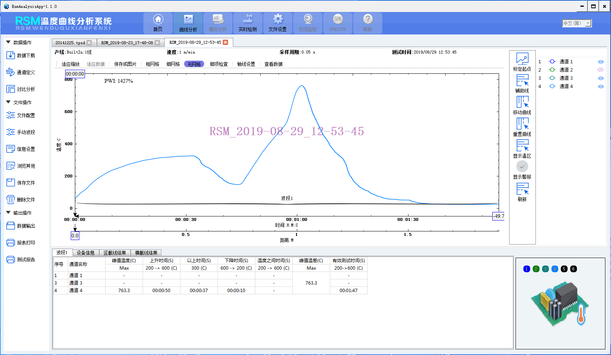The width and height of the screenshot is (611, 355).
Task: Select the blue number 1 color circle
Action: tap(526, 269)
